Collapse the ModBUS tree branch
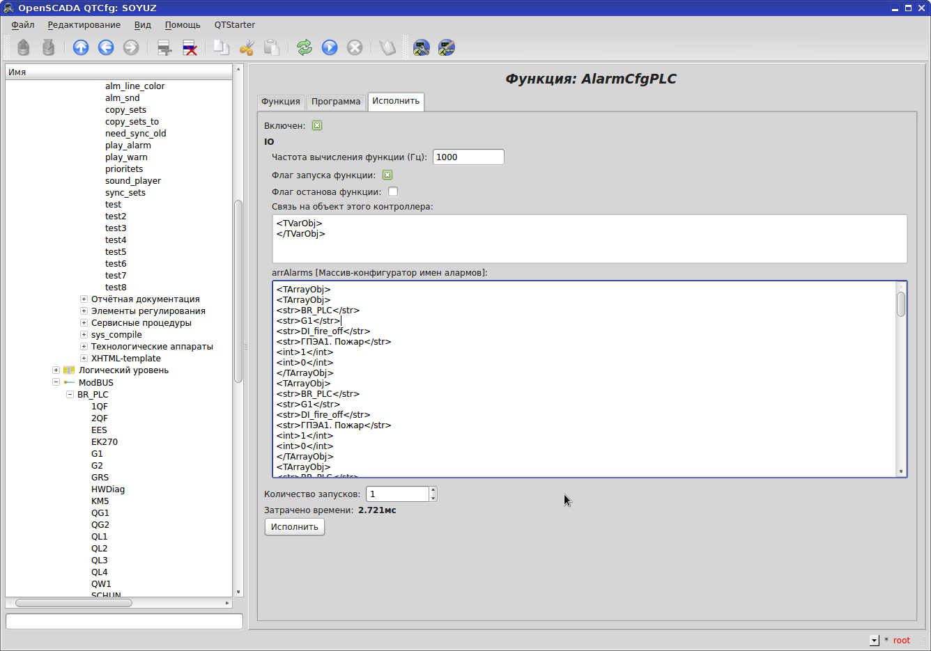The image size is (931, 651). [x=56, y=382]
